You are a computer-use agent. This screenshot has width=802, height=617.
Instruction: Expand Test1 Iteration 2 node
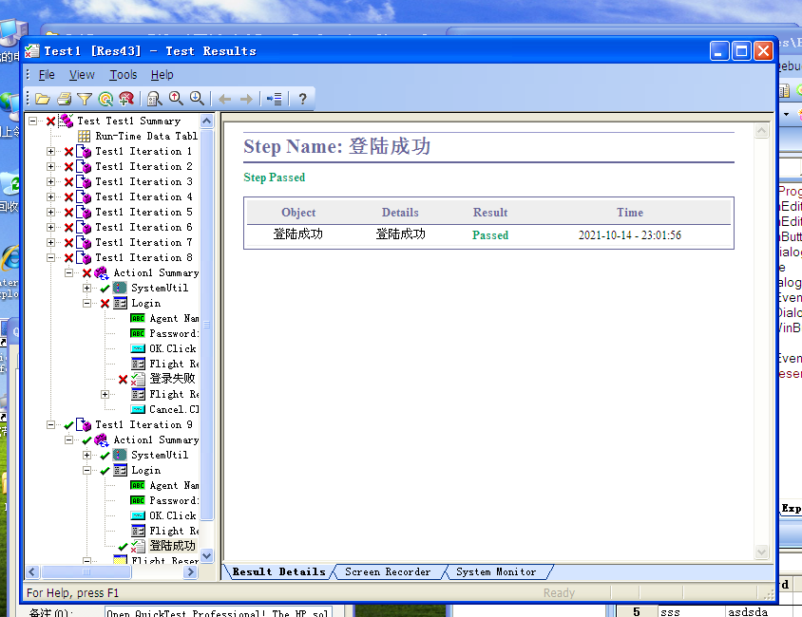[50, 166]
